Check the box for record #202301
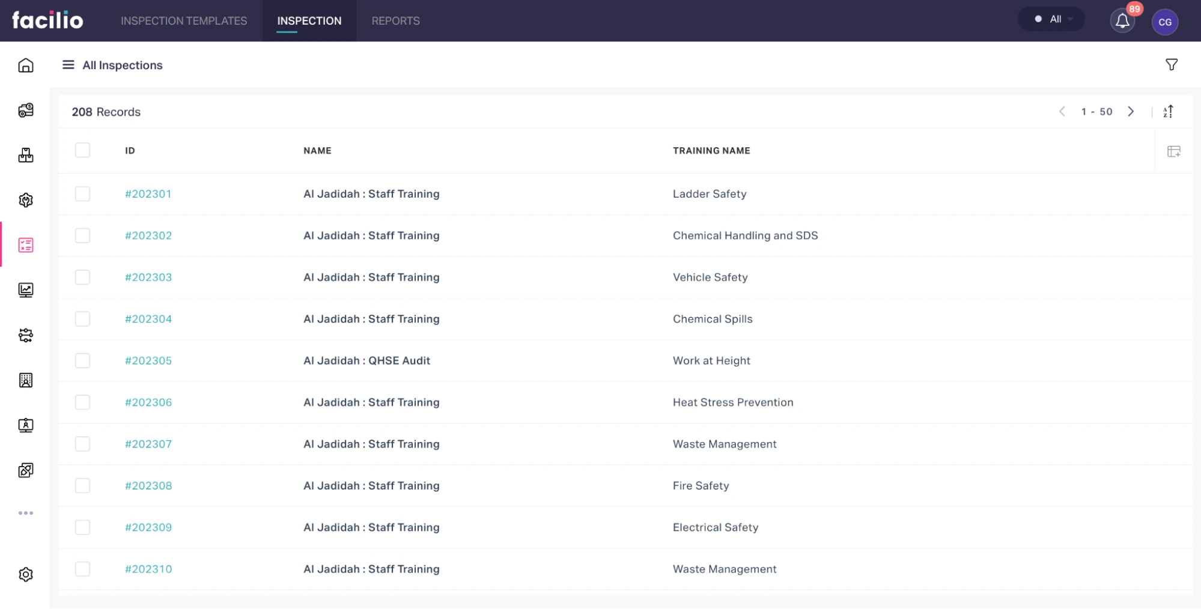Image resolution: width=1201 pixels, height=609 pixels. click(82, 193)
